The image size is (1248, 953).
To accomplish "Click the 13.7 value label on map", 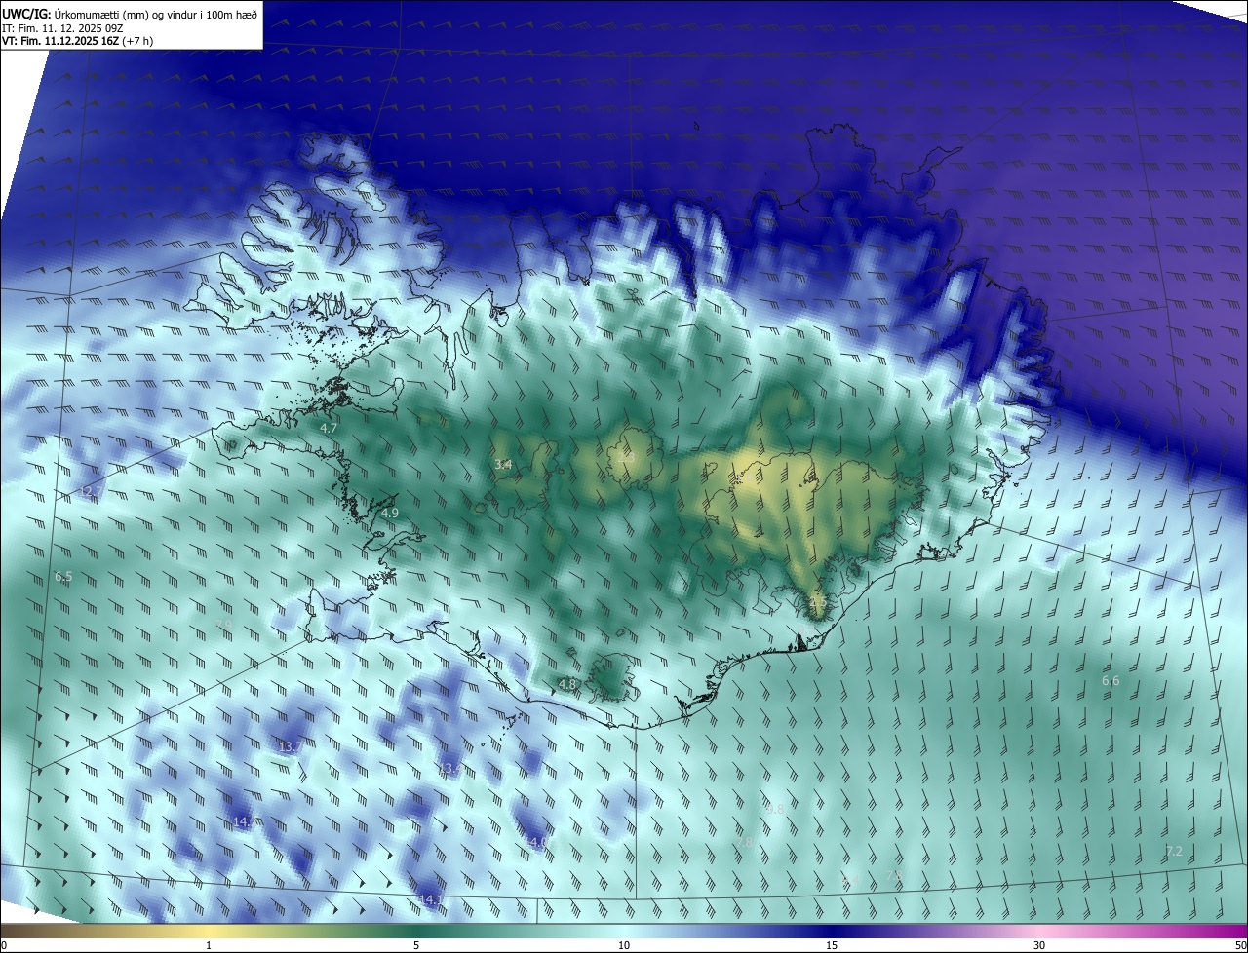I will (291, 746).
